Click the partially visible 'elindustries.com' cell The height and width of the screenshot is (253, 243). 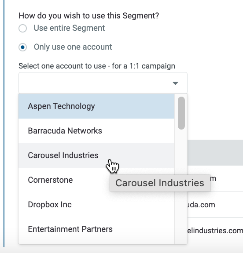(215, 231)
